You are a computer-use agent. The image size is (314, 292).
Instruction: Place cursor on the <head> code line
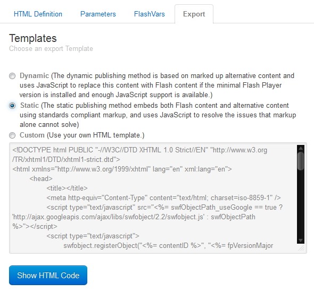pos(41,178)
